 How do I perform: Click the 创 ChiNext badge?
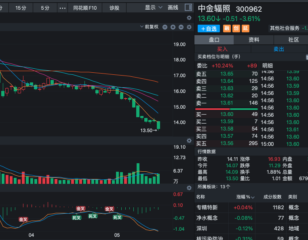tap(236, 28)
